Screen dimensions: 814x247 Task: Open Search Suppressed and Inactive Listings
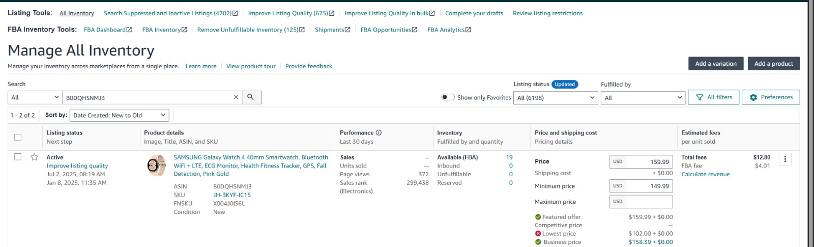click(171, 13)
